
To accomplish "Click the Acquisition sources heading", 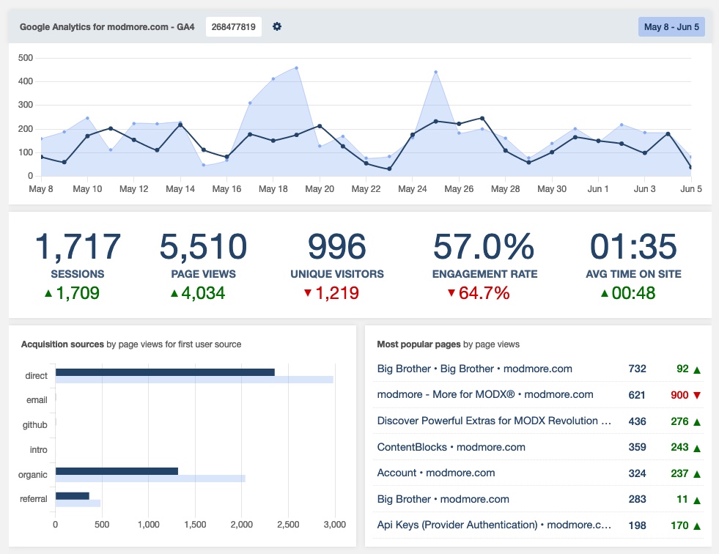I will tap(62, 344).
